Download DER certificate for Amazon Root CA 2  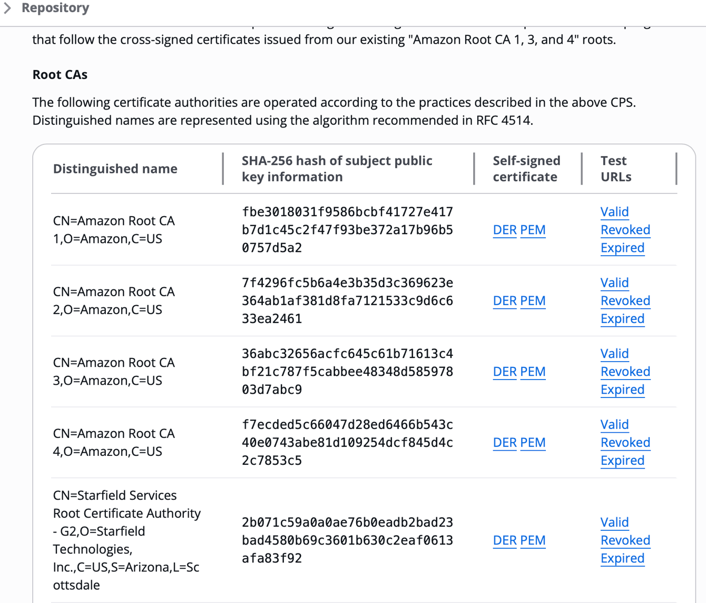504,300
